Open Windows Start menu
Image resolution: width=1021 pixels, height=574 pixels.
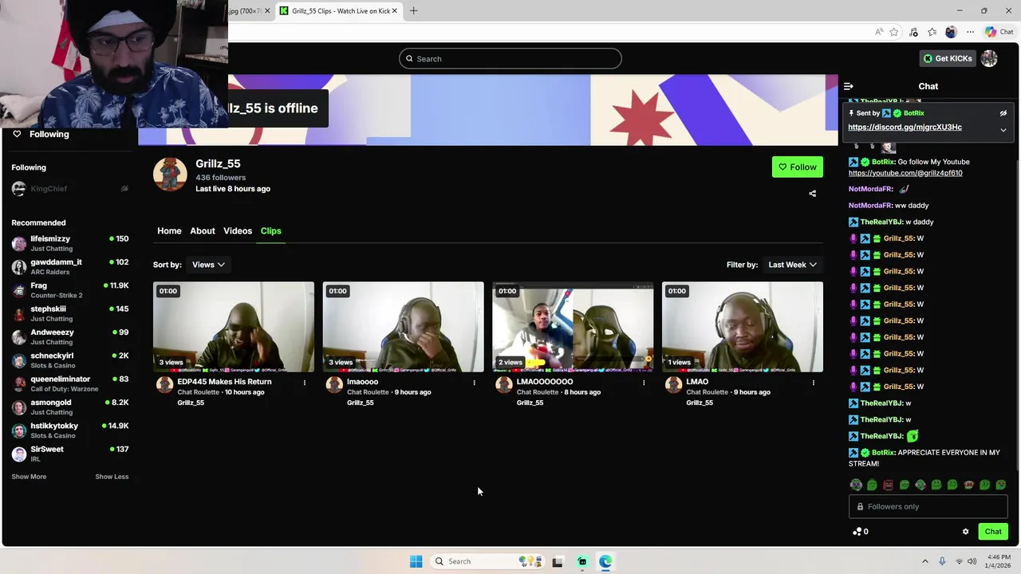416,561
